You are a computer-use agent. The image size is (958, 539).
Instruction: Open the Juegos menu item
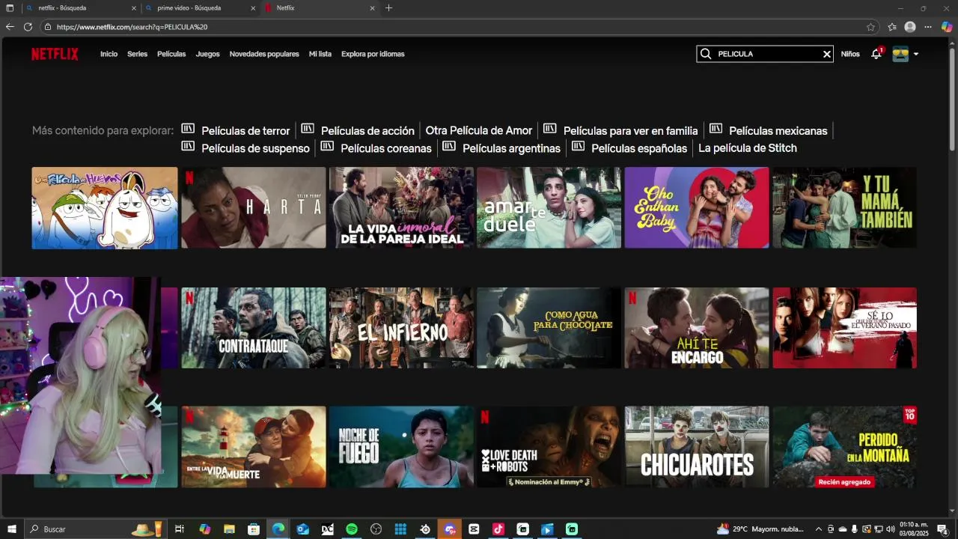[x=208, y=54]
